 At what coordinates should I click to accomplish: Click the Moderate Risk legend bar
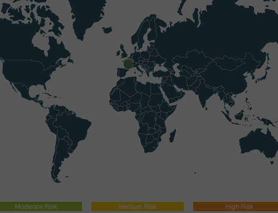click(41, 207)
